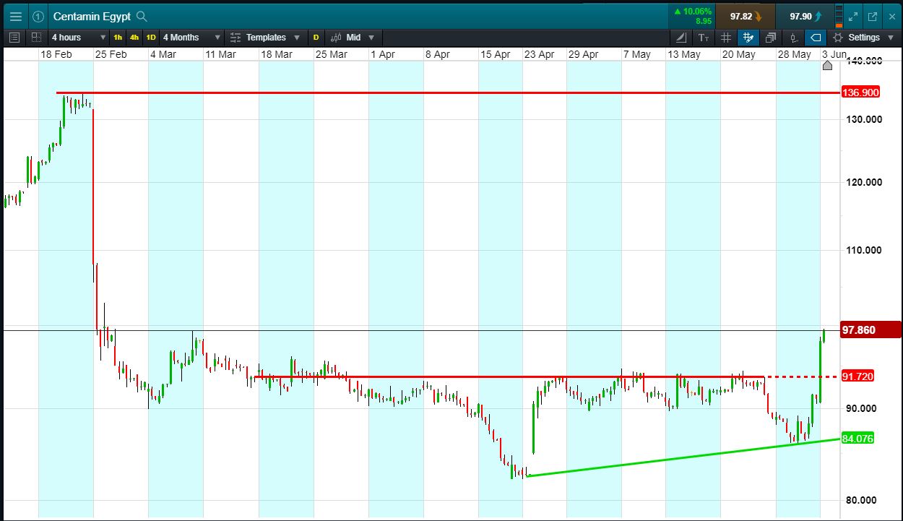Click the 23 Apr date label

pos(540,54)
